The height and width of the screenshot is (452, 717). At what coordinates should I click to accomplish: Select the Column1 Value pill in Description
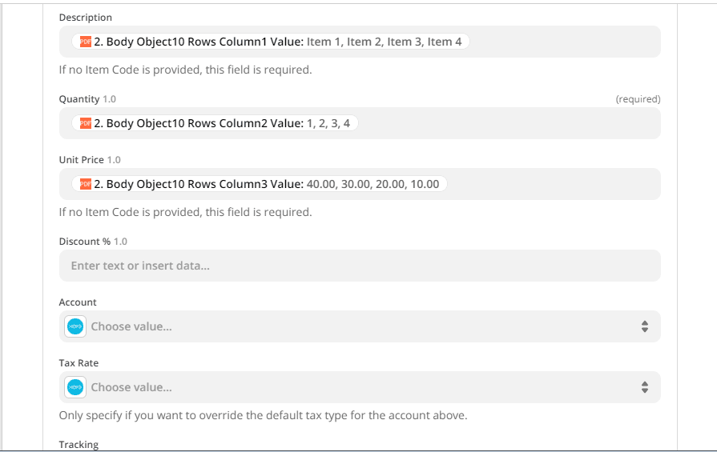272,42
